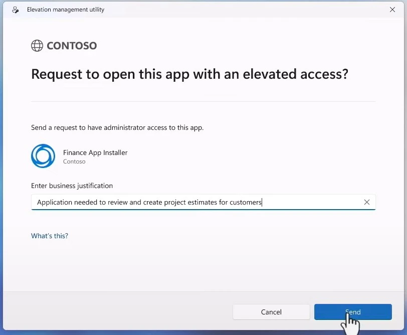The height and width of the screenshot is (335, 407).
Task: Open the "What's this?" link
Action: 50,236
